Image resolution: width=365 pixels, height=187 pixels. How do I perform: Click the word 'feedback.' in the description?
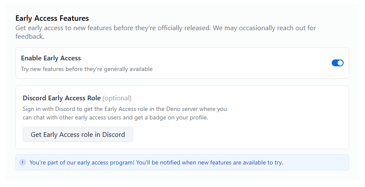[29, 37]
